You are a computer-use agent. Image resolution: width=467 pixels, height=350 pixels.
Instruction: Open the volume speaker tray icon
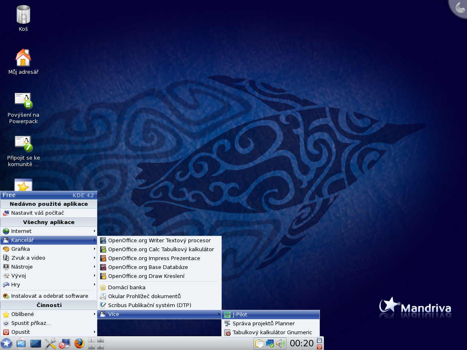point(280,344)
